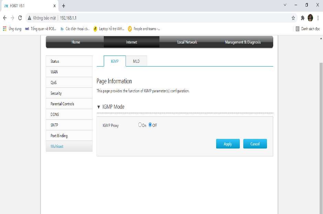
Task: Open Management & Diagnosis menu
Action: [243, 42]
